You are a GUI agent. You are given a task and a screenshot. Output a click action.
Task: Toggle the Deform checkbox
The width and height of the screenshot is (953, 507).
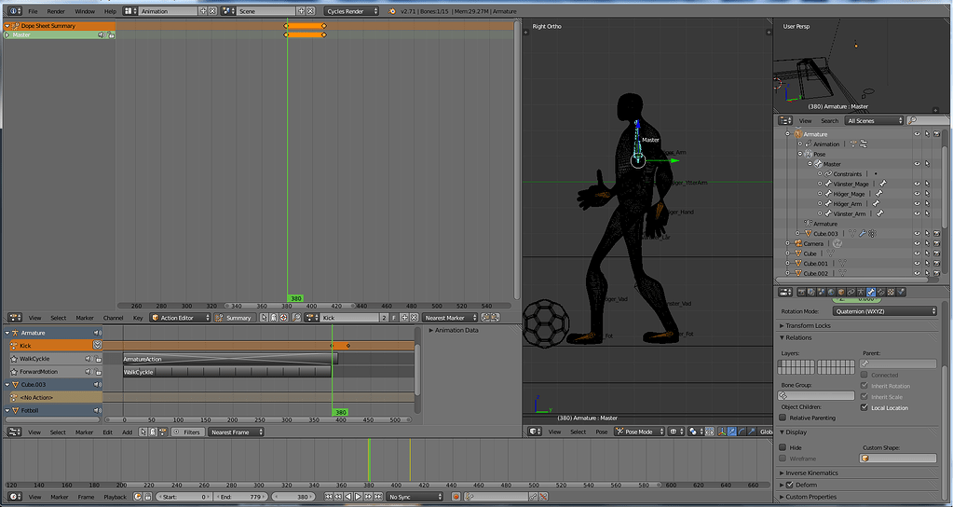click(x=789, y=486)
